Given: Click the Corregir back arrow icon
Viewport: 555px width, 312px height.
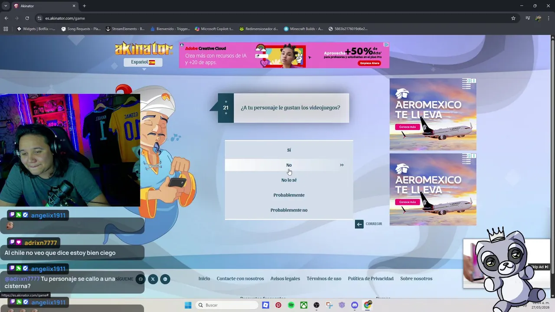Looking at the screenshot, I should tap(359, 224).
